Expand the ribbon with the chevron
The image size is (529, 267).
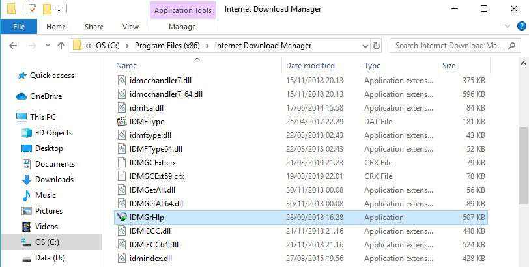coord(507,26)
